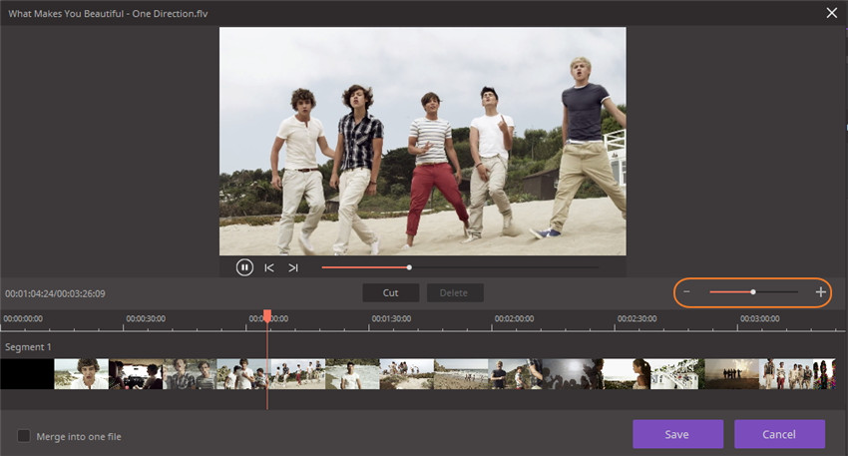Click the playback progress slider handle
Viewport: 848px width, 456px height.
409,267
